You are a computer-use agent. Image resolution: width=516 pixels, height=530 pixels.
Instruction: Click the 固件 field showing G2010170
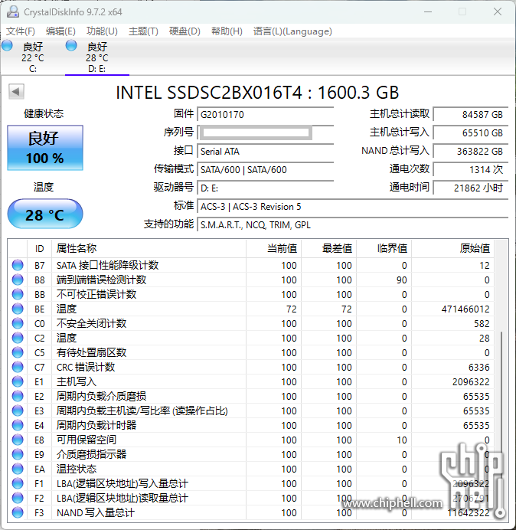point(265,114)
